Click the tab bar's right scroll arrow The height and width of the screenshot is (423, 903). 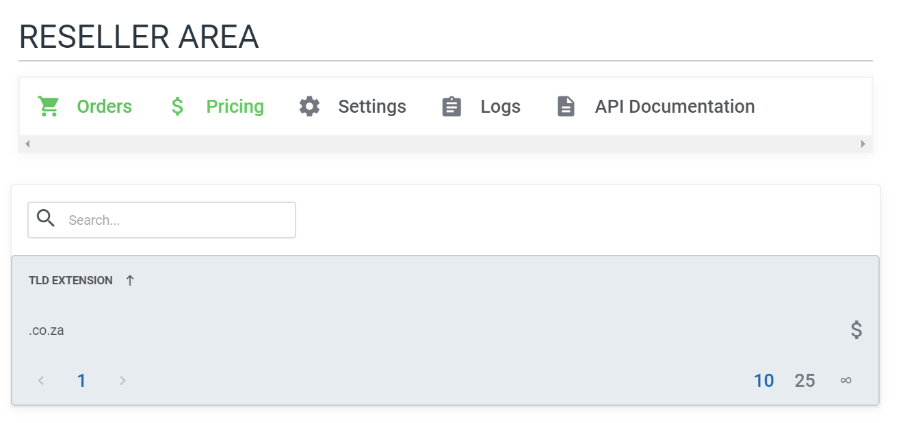(863, 144)
